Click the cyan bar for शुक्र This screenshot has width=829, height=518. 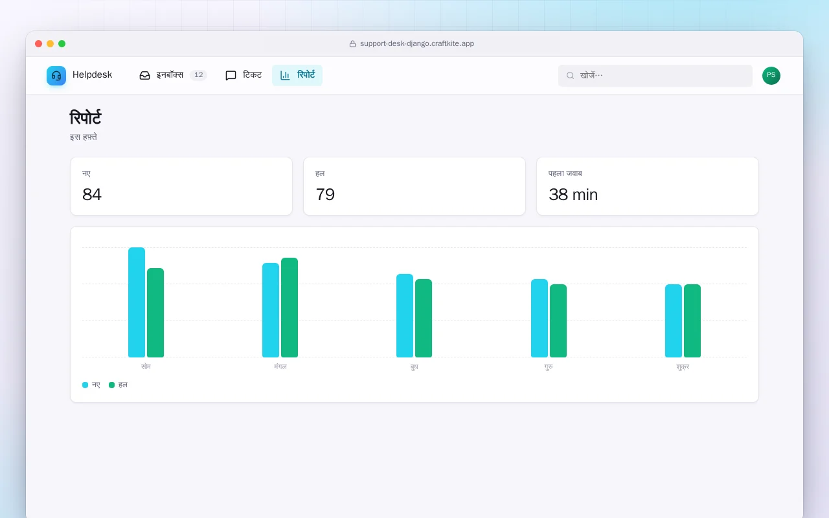[x=674, y=321]
